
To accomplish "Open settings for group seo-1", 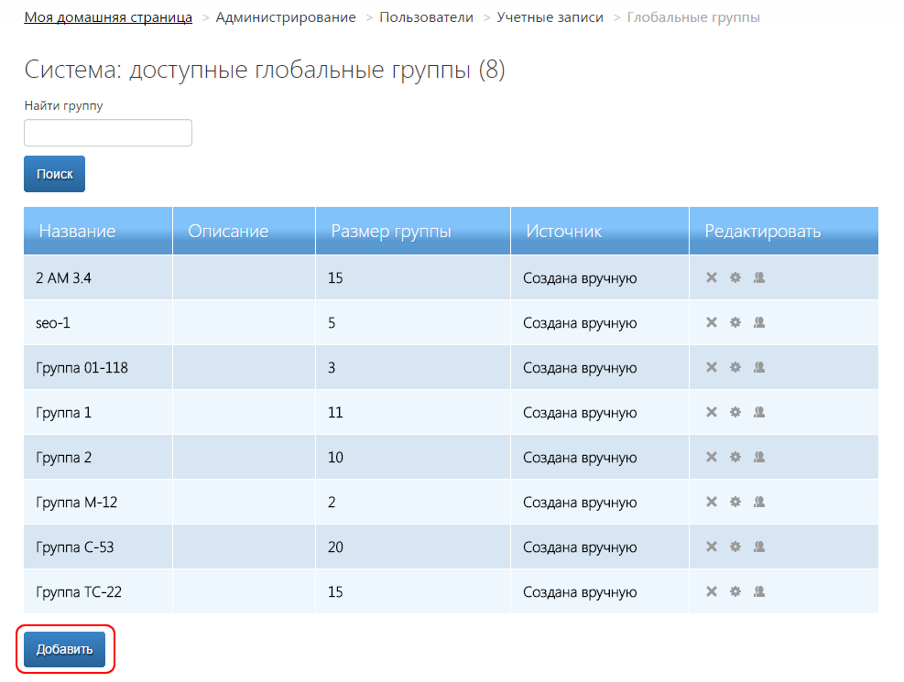I will click(735, 322).
